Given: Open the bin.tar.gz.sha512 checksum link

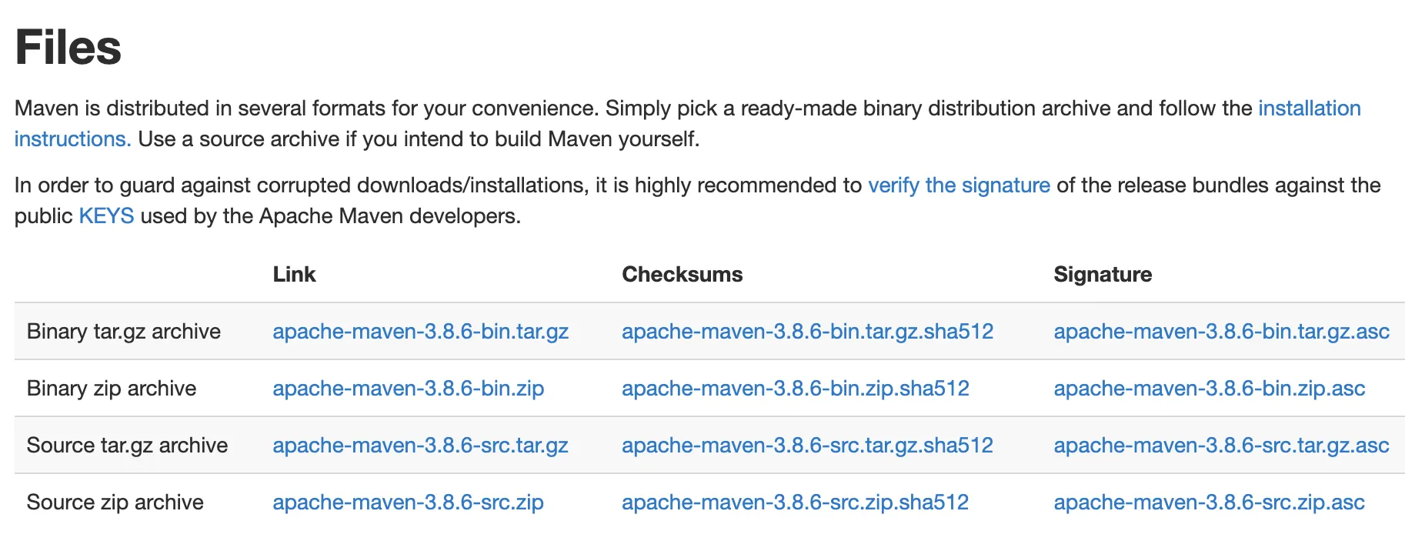Looking at the screenshot, I should (807, 332).
